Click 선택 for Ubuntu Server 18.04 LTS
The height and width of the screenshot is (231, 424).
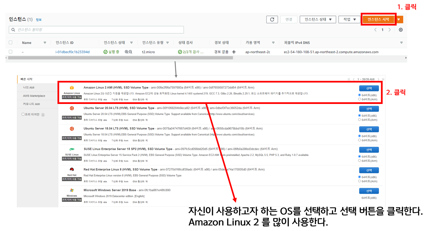pos(369,129)
